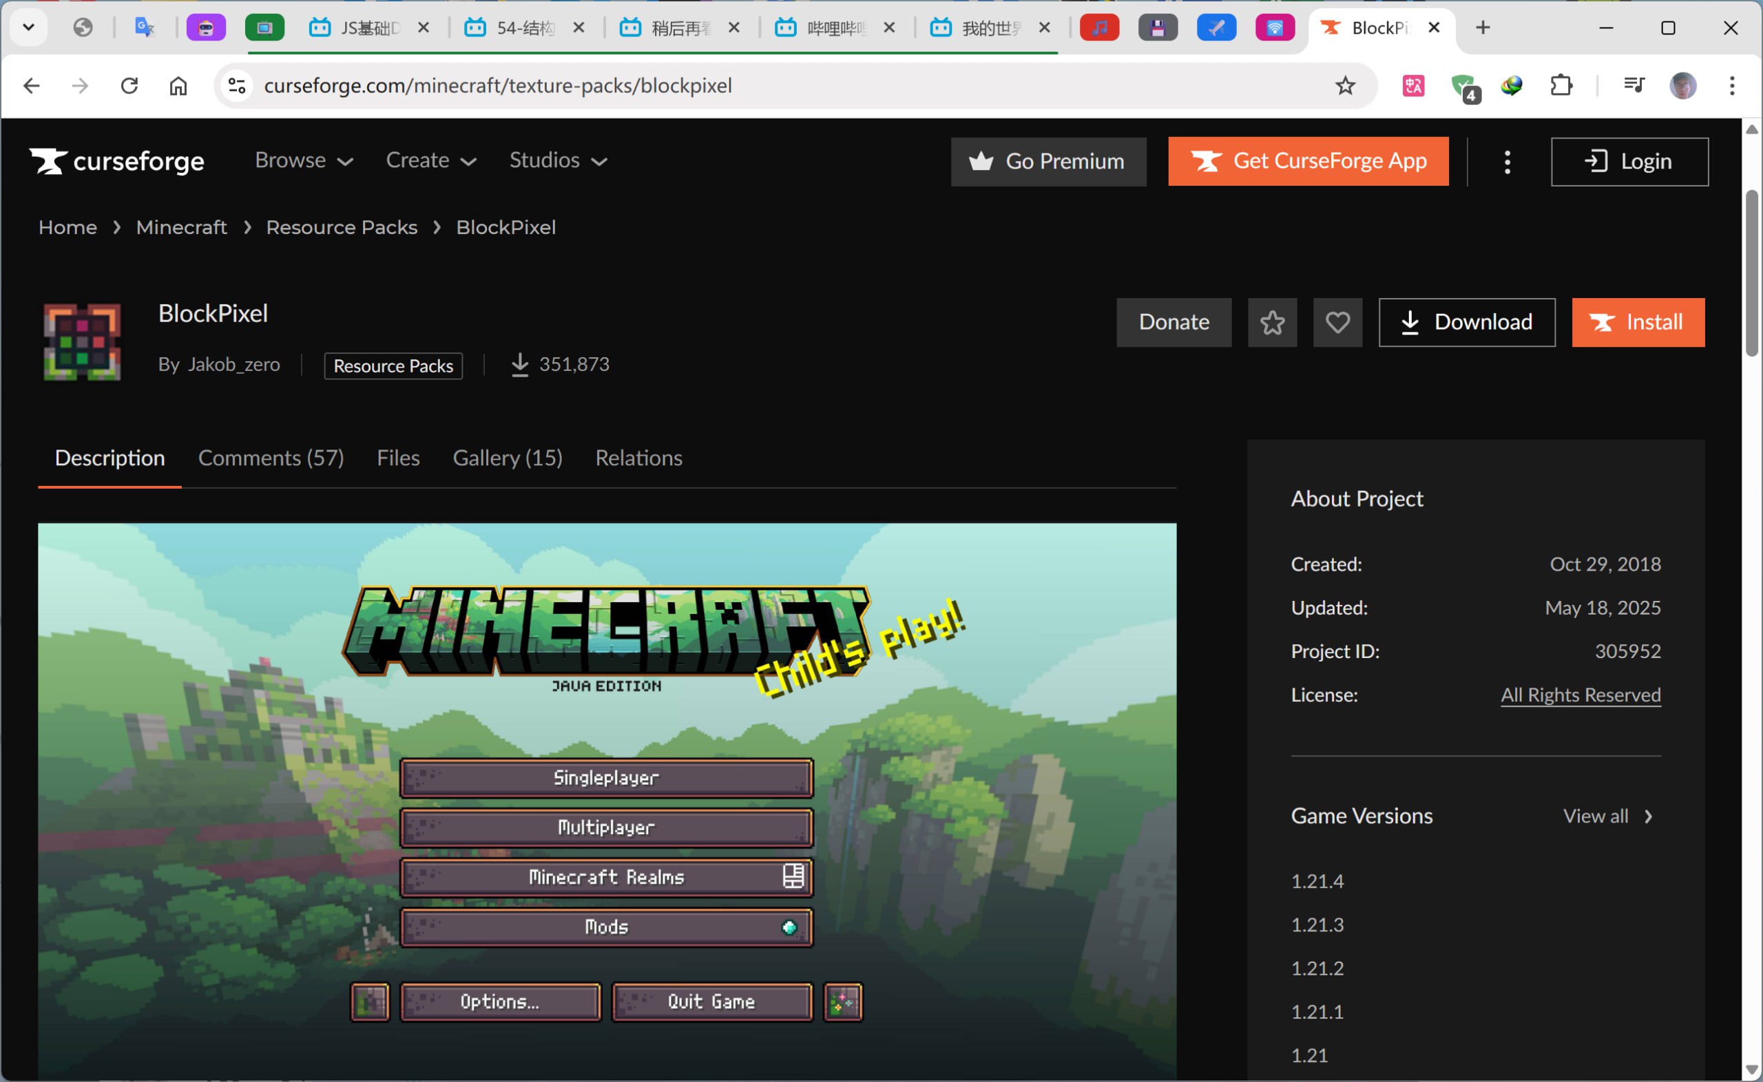Expand the Browse dropdown menu
1763x1082 pixels.
tap(304, 160)
